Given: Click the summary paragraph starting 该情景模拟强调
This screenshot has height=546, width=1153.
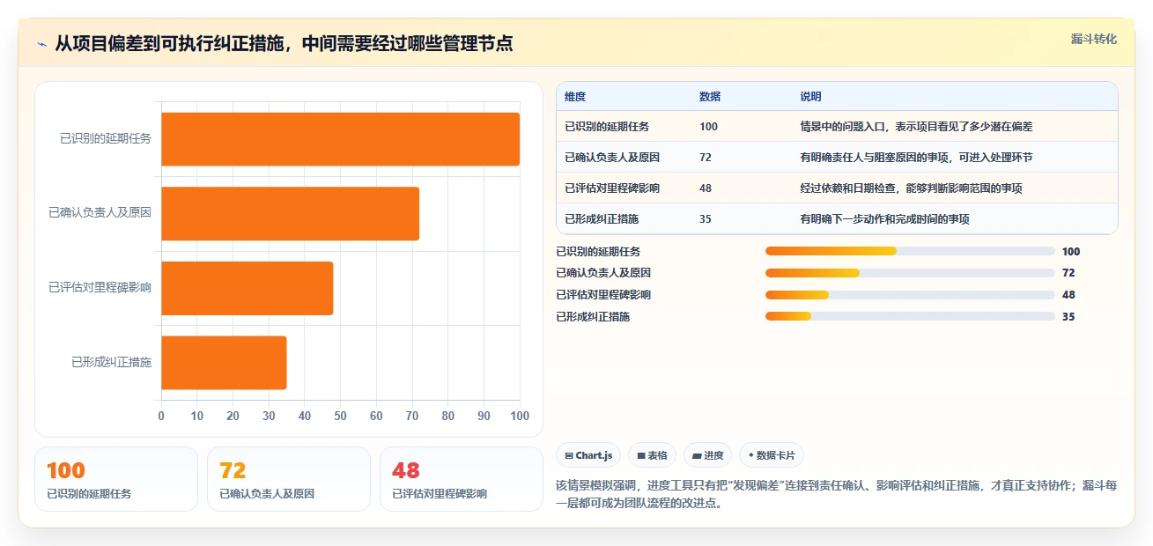Looking at the screenshot, I should pyautogui.click(x=836, y=495).
